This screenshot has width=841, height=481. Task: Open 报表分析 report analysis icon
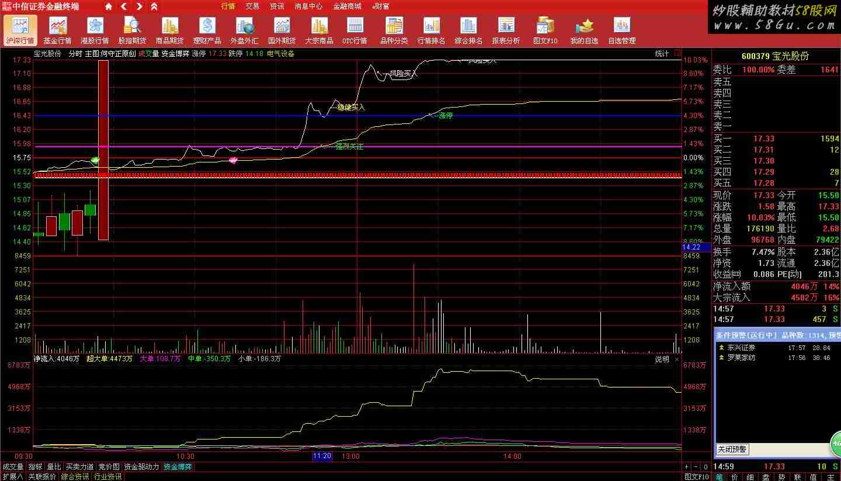(506, 30)
